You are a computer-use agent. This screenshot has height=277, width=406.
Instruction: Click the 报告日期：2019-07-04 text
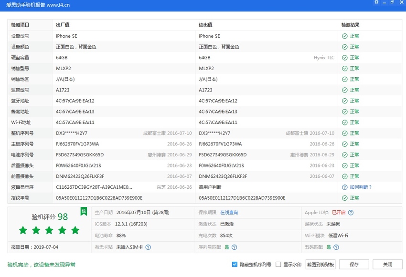pos(34,247)
